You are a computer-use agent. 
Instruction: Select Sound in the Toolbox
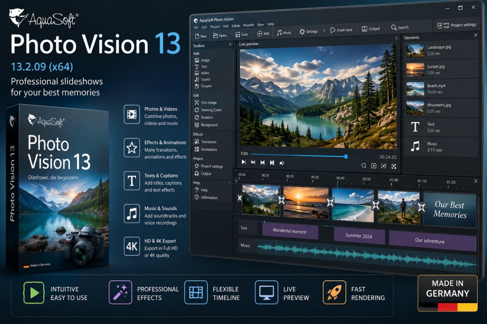pyautogui.click(x=202, y=80)
